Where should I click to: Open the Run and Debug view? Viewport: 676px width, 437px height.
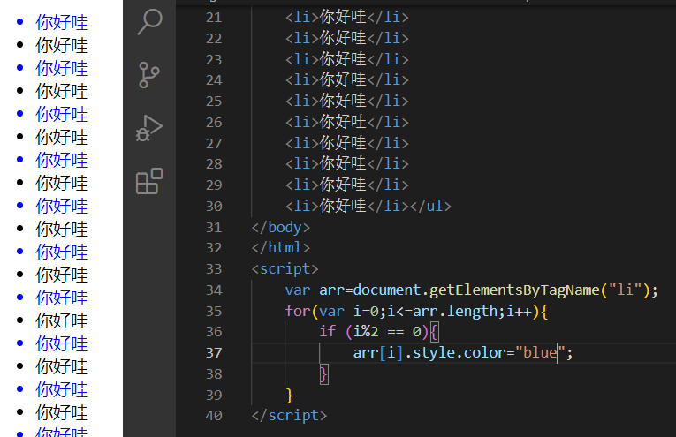click(149, 128)
